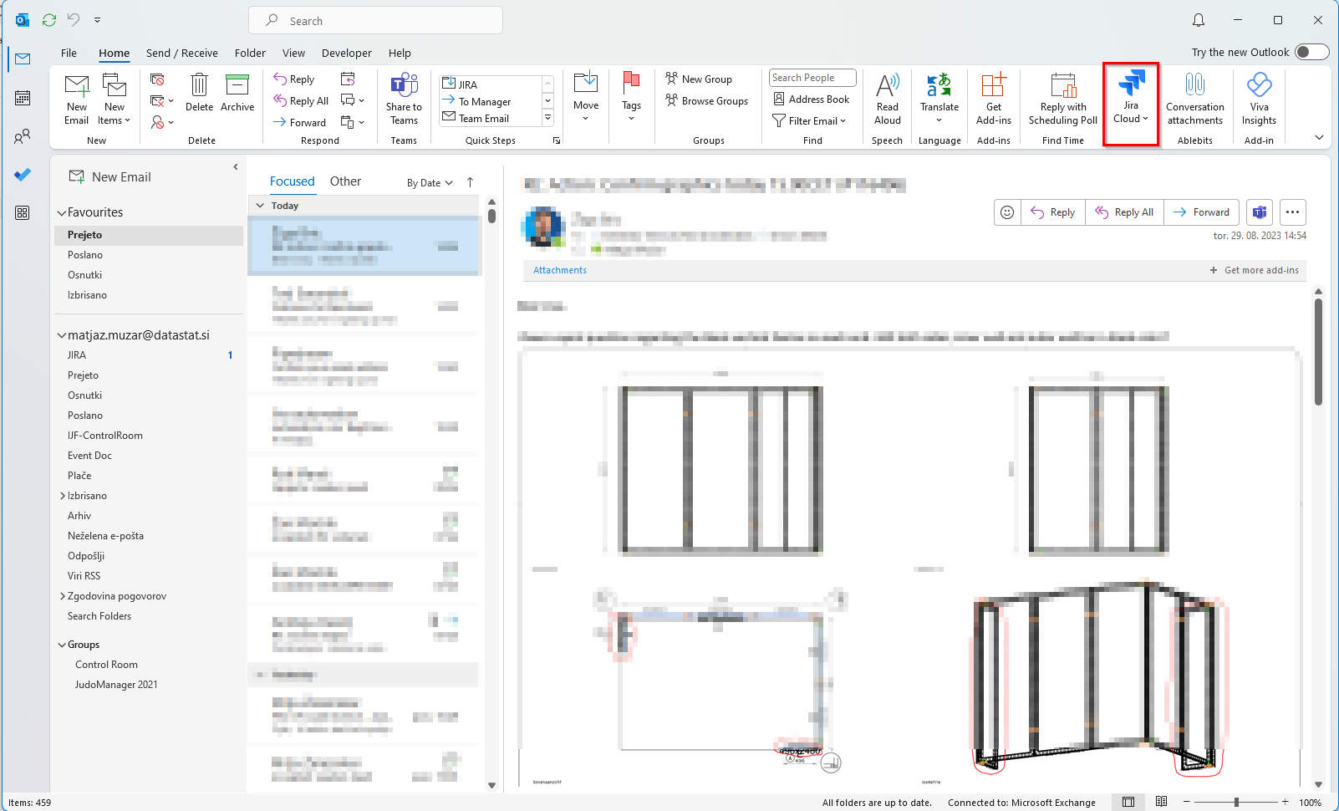Collapse the Today message group
The width and height of the screenshot is (1339, 811).
[260, 206]
